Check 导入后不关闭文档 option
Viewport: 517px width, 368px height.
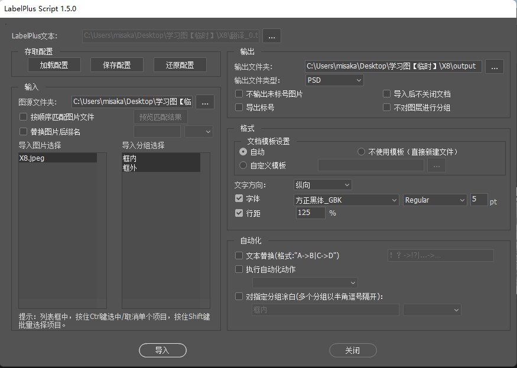tap(386, 94)
